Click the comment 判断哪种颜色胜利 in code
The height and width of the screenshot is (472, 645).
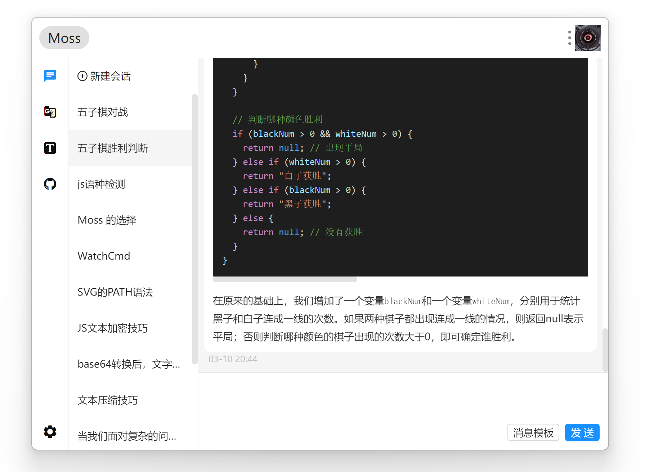pyautogui.click(x=278, y=120)
